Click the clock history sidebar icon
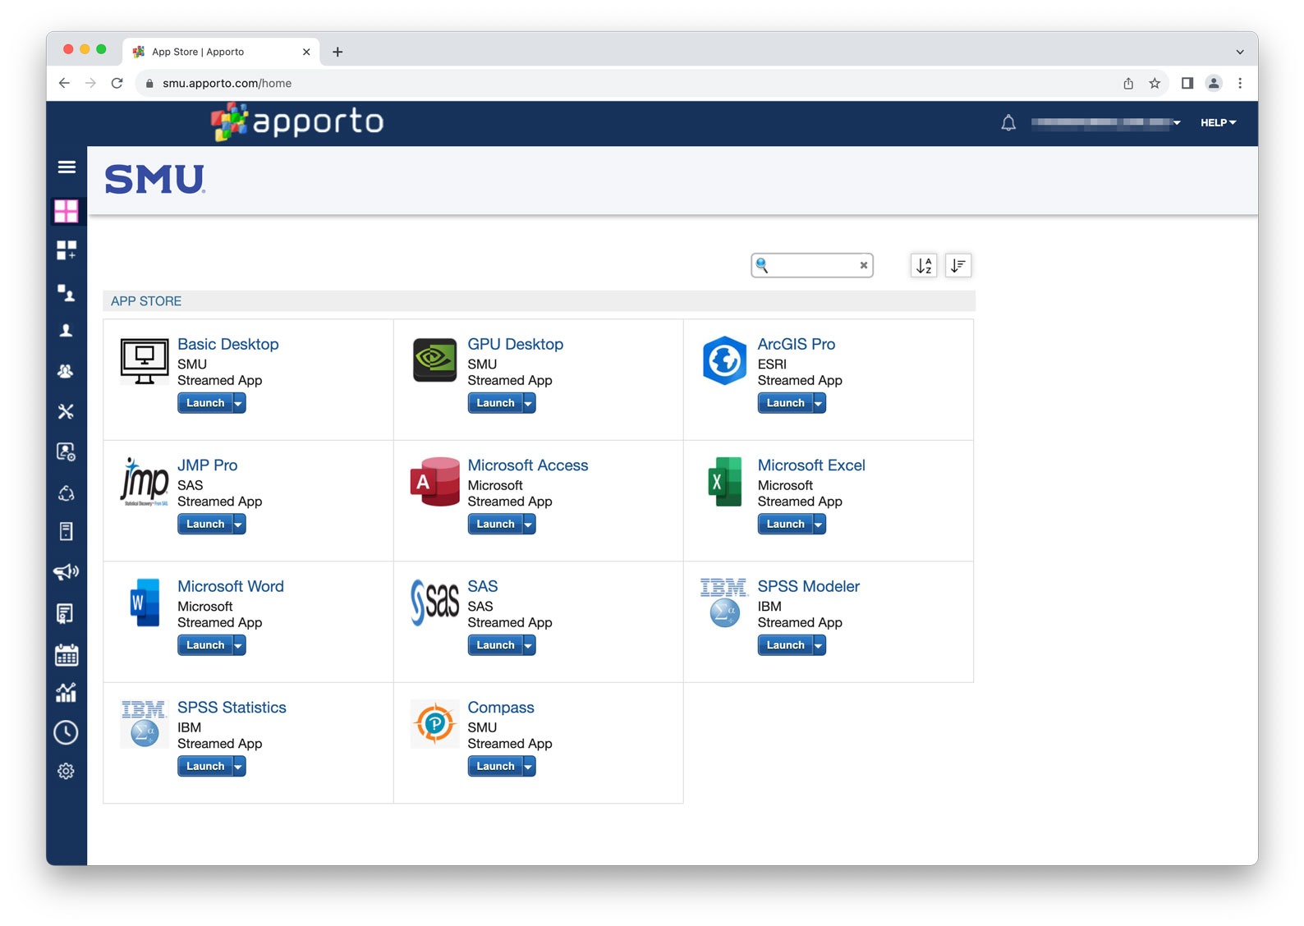Image resolution: width=1304 pixels, height=926 pixels. (x=67, y=732)
